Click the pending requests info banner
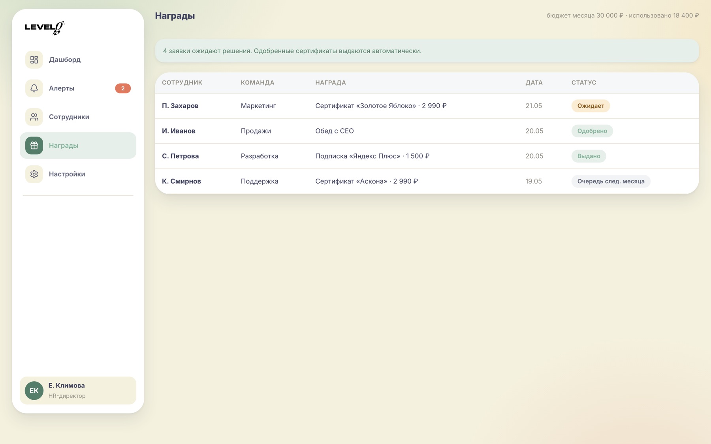The height and width of the screenshot is (444, 711). coord(427,51)
